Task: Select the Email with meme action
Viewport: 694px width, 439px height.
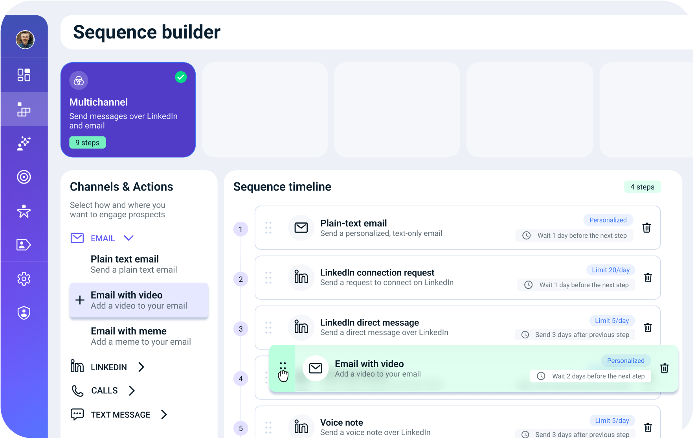Action: (140, 336)
